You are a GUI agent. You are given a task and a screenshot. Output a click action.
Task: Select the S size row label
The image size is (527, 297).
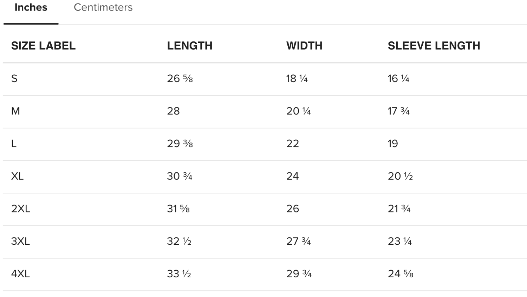click(x=14, y=78)
